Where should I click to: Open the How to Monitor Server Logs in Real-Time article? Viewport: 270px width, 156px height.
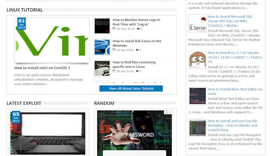pos(136,22)
